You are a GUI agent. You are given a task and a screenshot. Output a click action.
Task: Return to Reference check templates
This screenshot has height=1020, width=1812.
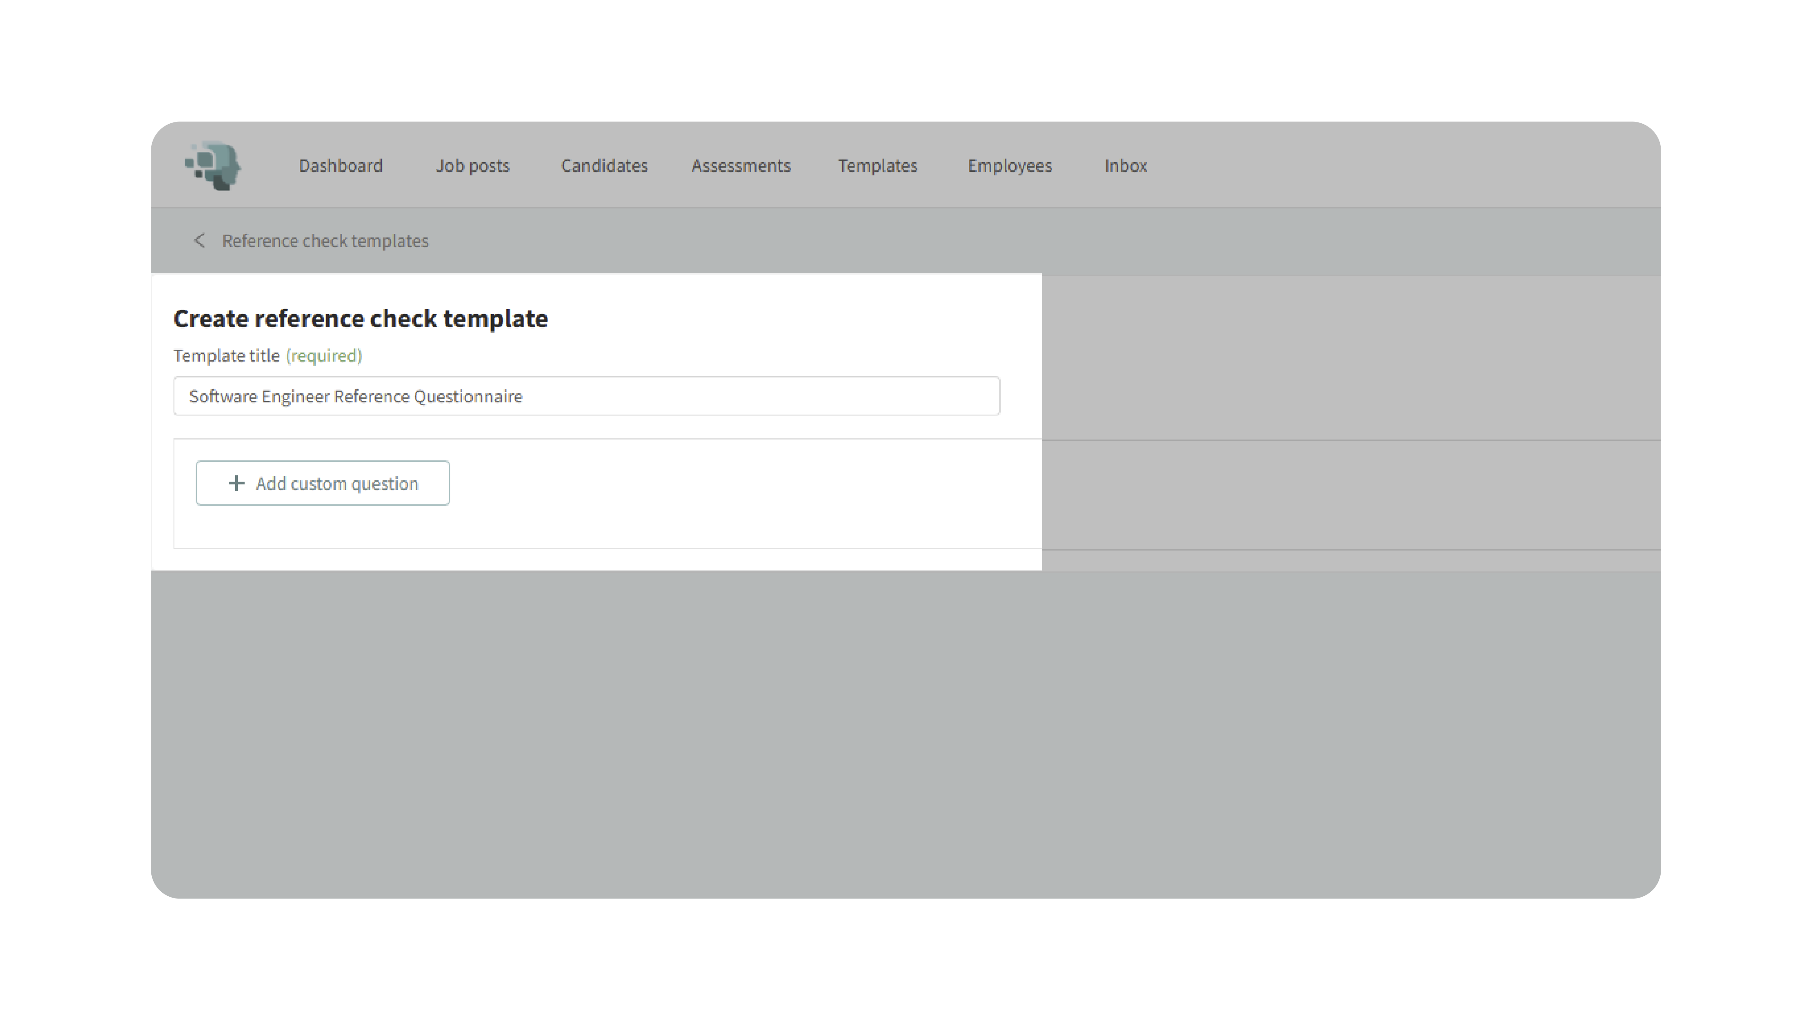tap(325, 241)
